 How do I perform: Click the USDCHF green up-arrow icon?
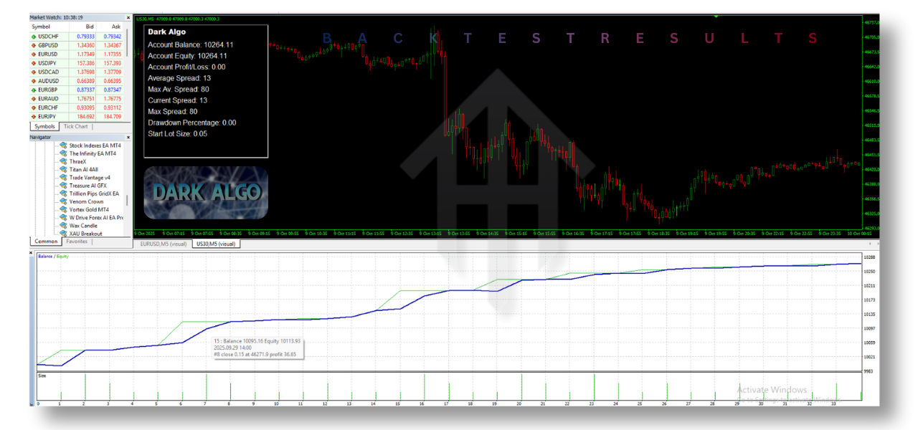click(x=34, y=36)
